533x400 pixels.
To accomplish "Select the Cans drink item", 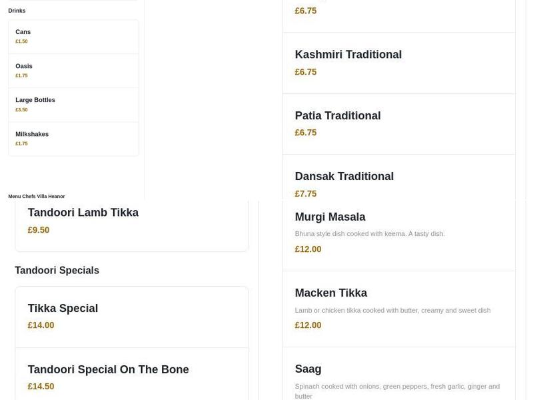I will tap(73, 36).
